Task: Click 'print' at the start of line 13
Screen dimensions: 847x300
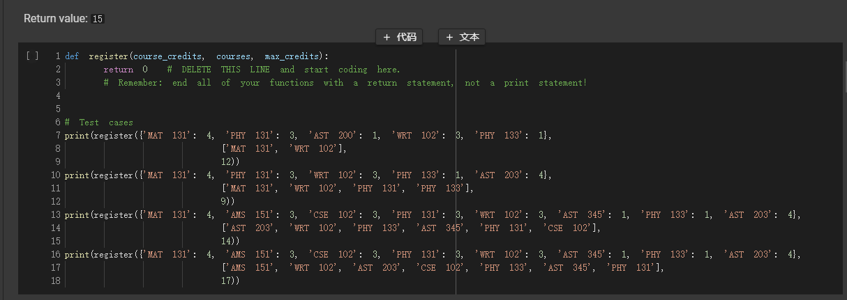Action: (77, 214)
